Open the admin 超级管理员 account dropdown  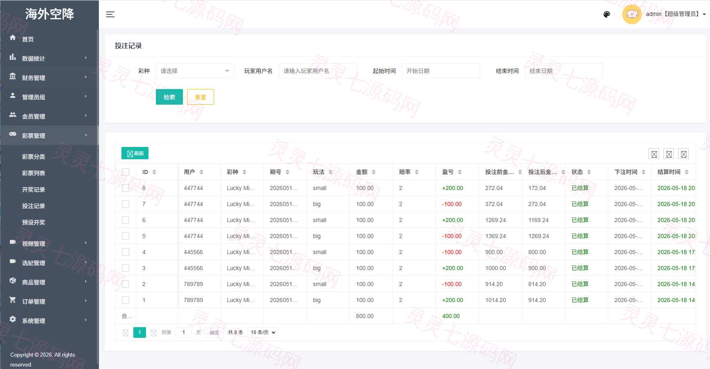(676, 14)
